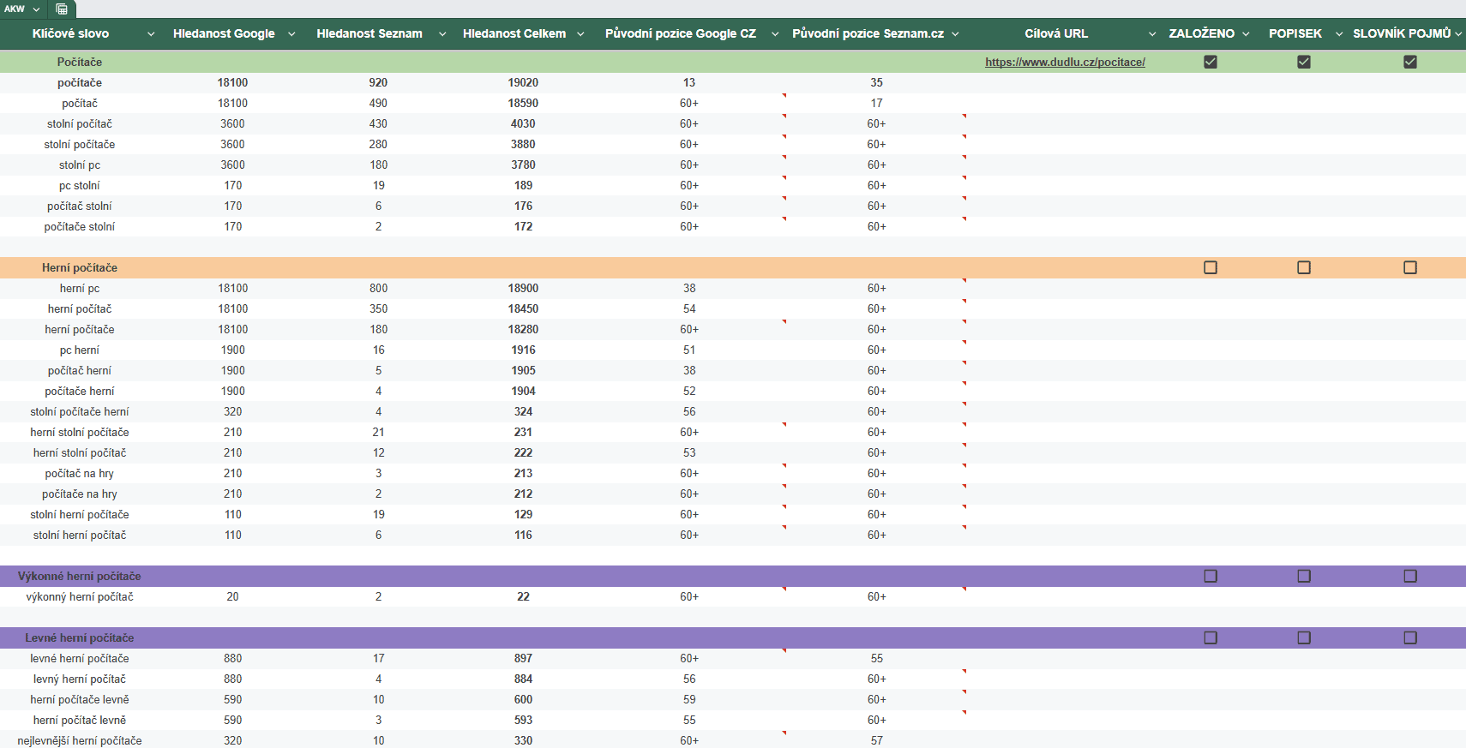Enable SLOVNÍK POJMŮ for Levné herní počítače
1466x748 pixels.
(x=1410, y=637)
